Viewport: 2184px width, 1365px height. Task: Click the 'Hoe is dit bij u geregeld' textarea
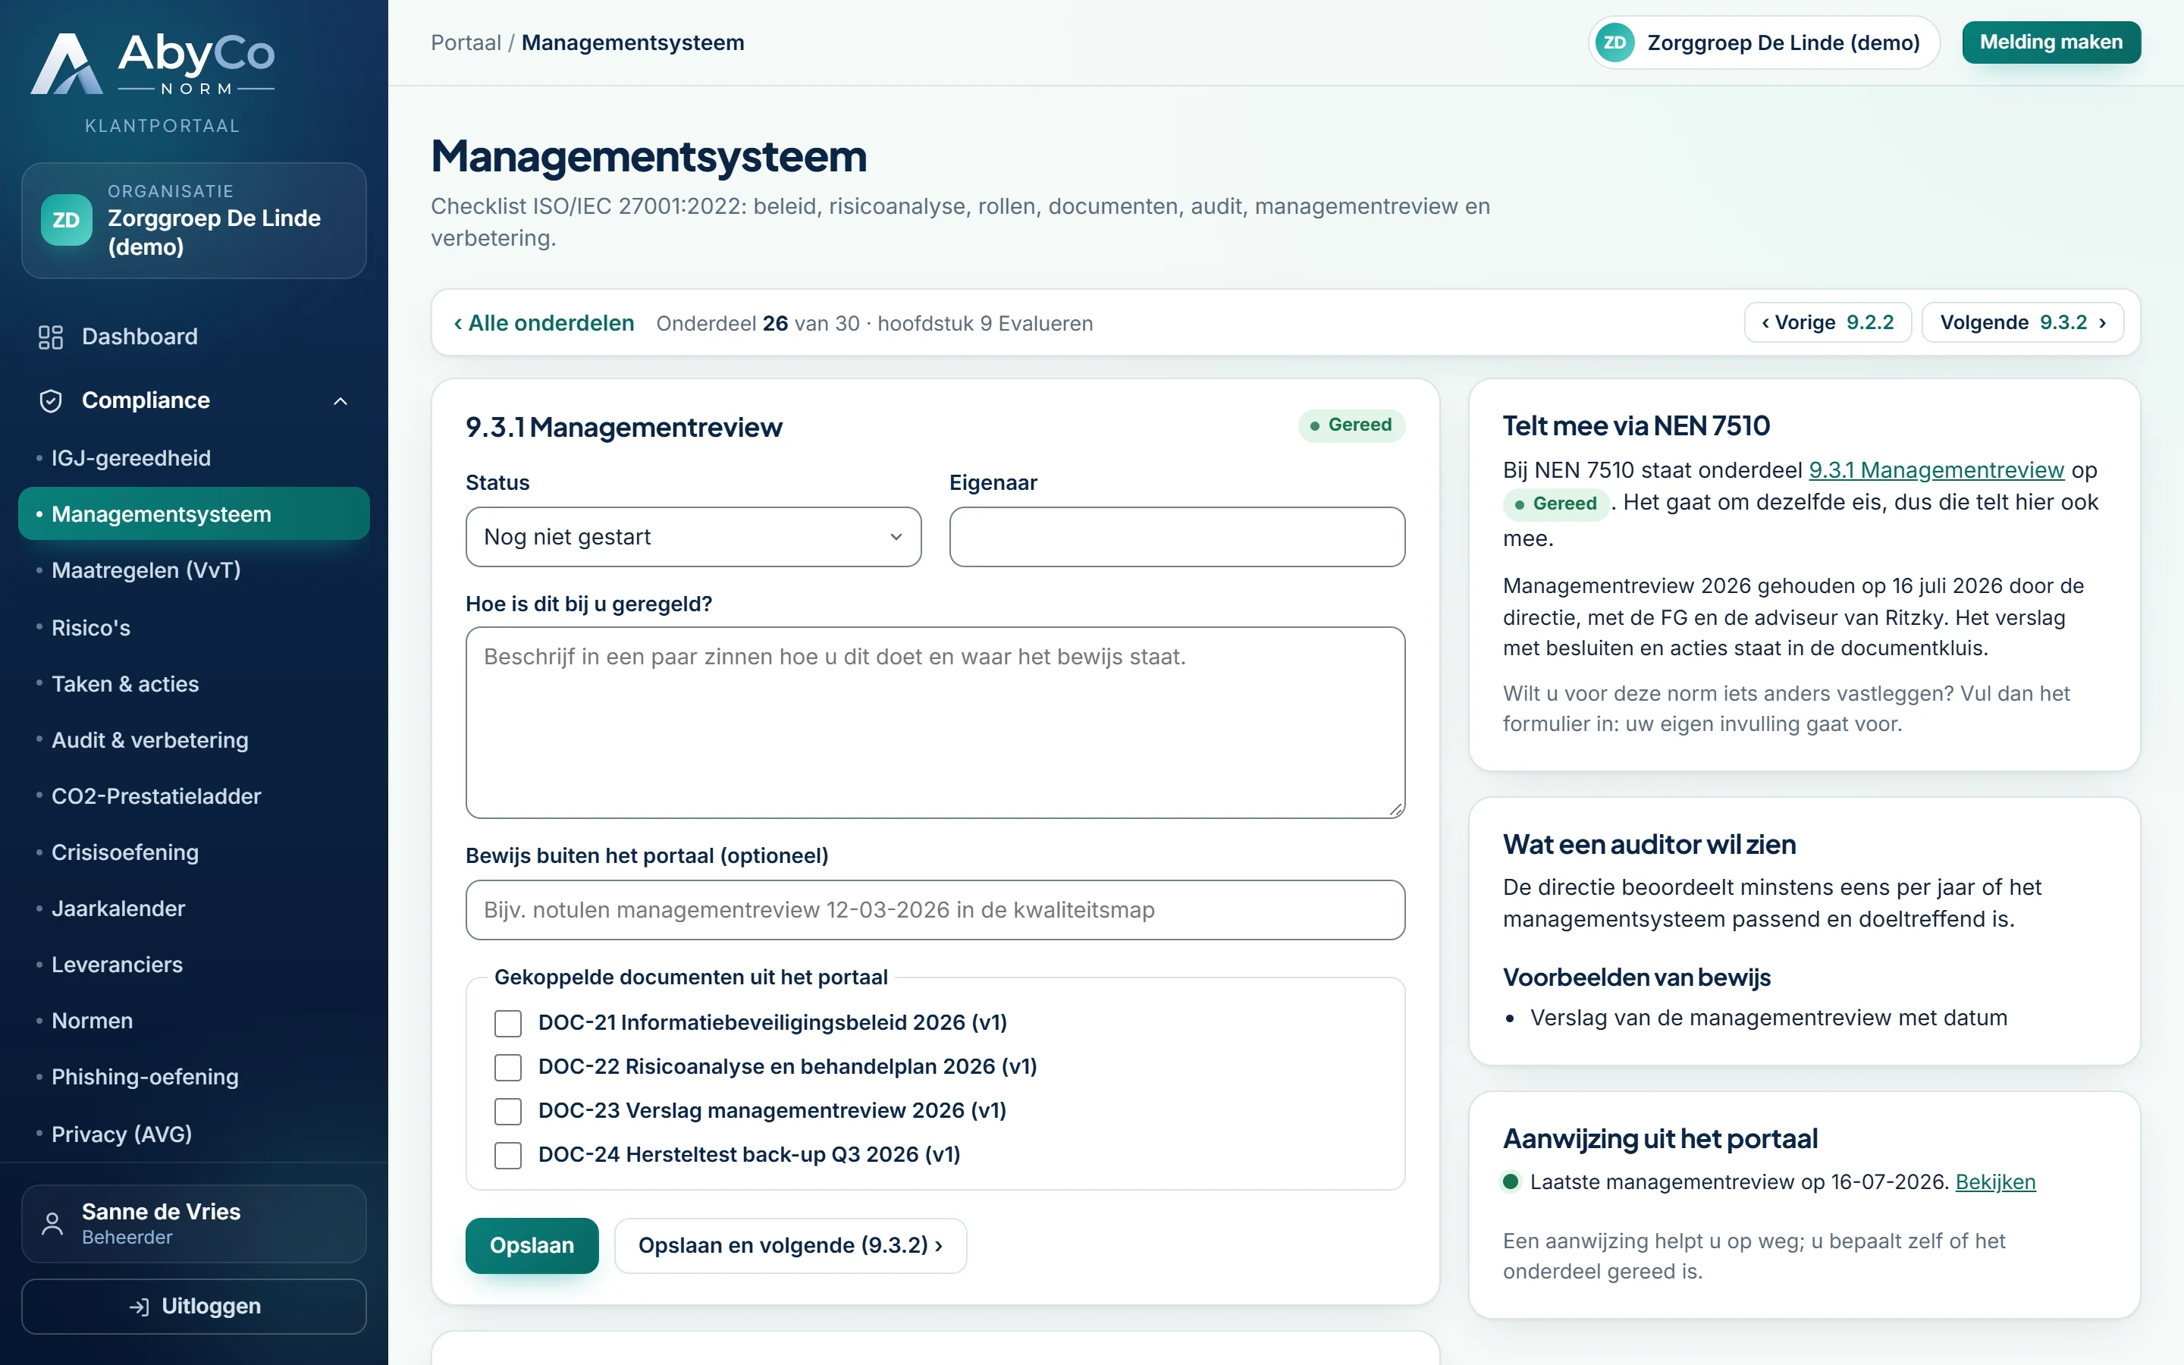click(x=935, y=722)
